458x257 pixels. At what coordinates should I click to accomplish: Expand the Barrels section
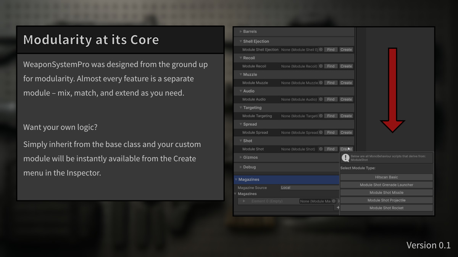coord(241,32)
